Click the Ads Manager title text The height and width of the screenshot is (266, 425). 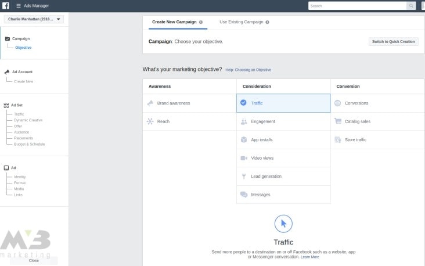37,6
